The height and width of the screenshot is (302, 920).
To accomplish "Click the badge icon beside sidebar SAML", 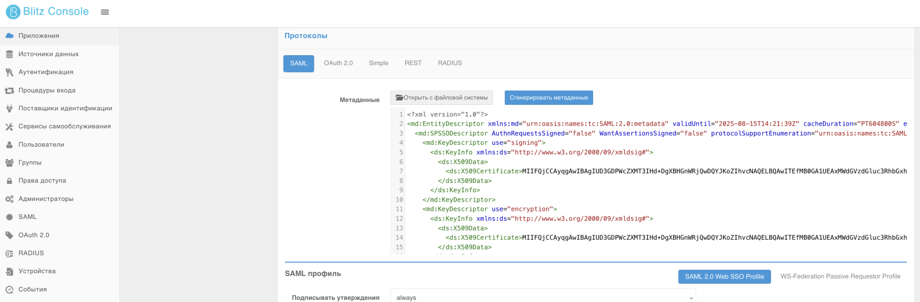I will pyautogui.click(x=9, y=217).
